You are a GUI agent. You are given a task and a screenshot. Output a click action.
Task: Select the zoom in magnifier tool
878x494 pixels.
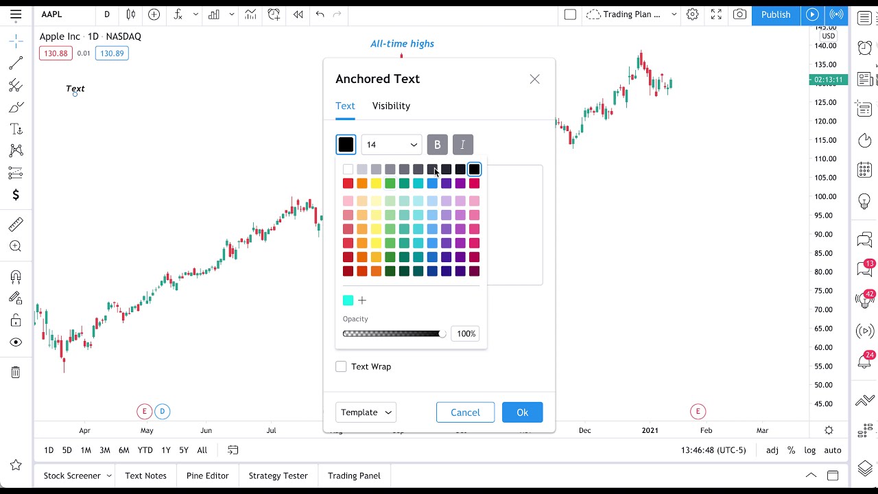point(16,246)
